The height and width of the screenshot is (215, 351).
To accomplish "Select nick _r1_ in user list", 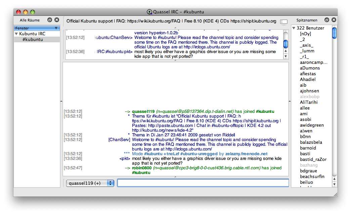I will [x=304, y=57].
